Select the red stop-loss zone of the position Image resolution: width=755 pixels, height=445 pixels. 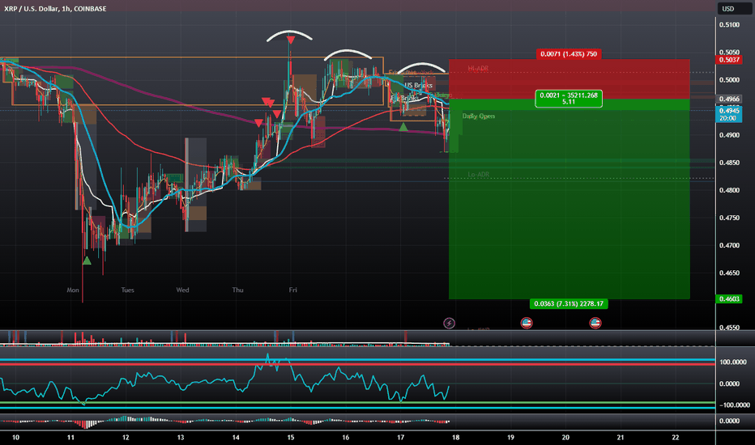pyautogui.click(x=569, y=79)
